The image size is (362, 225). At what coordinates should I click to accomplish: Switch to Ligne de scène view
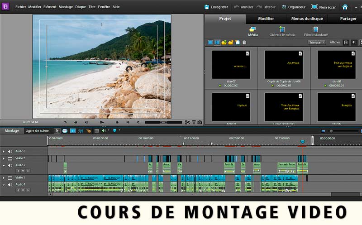tap(37, 130)
